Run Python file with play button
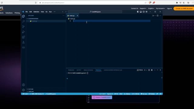 tap(153, 16)
